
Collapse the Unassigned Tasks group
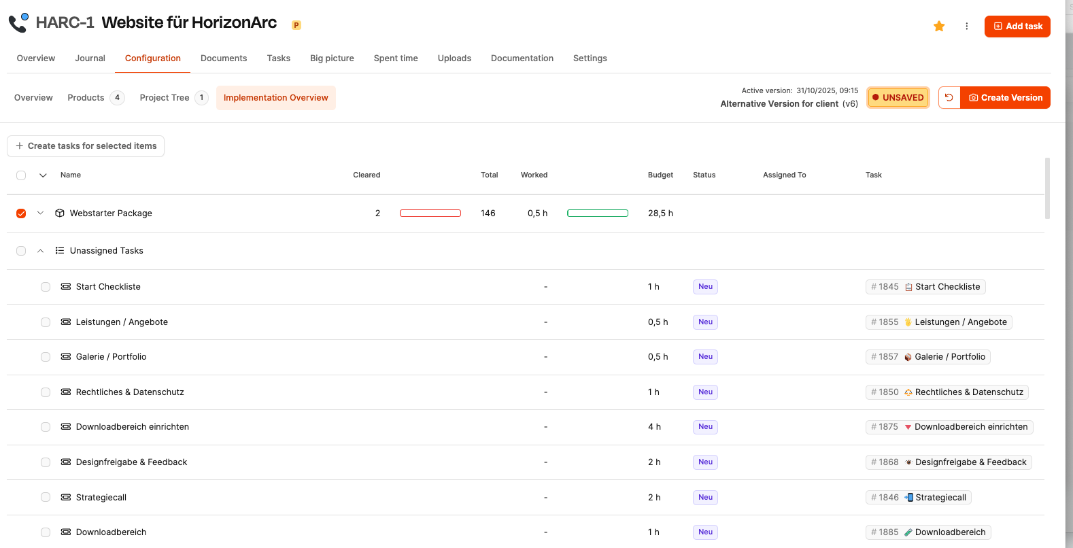(x=40, y=251)
